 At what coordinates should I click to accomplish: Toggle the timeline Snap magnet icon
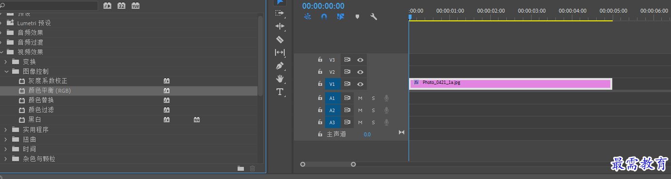tap(324, 16)
